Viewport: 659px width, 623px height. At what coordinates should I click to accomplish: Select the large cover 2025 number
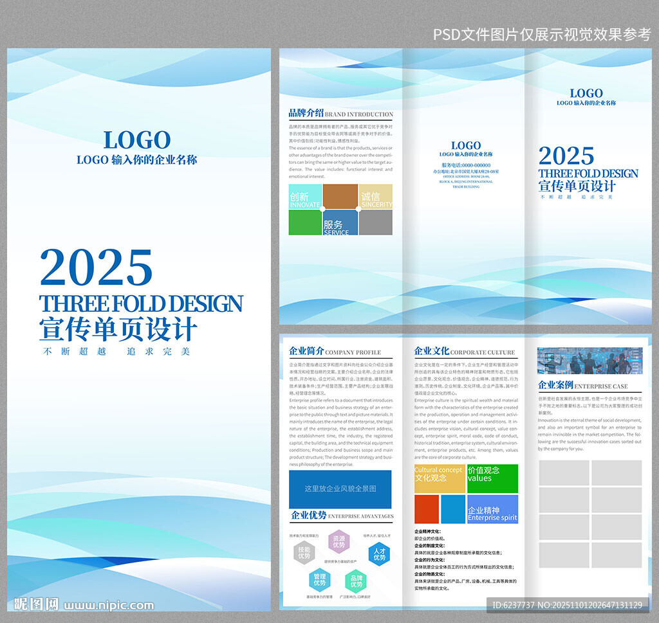(97, 267)
